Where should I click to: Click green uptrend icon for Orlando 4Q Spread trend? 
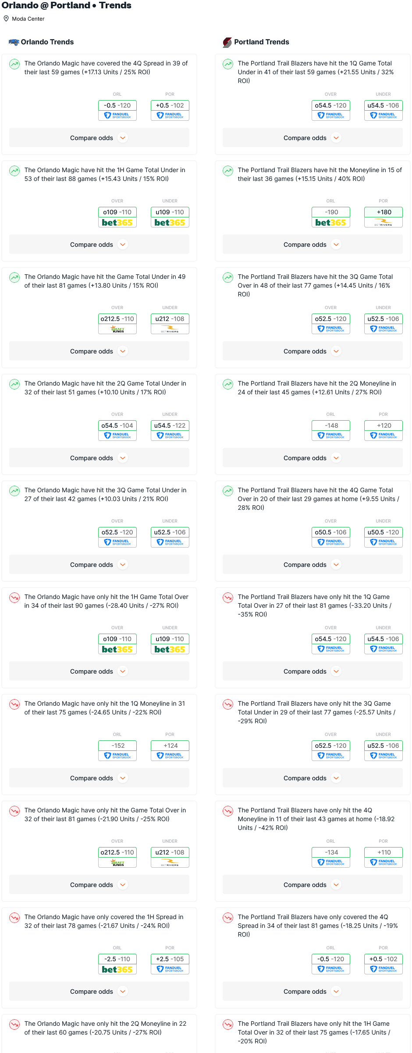(14, 64)
